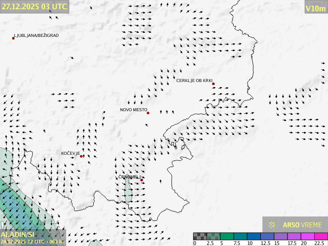The height and width of the screenshot is (246, 328).
Task: Click the pink 22.5 legend swatch
Action: point(320,236)
